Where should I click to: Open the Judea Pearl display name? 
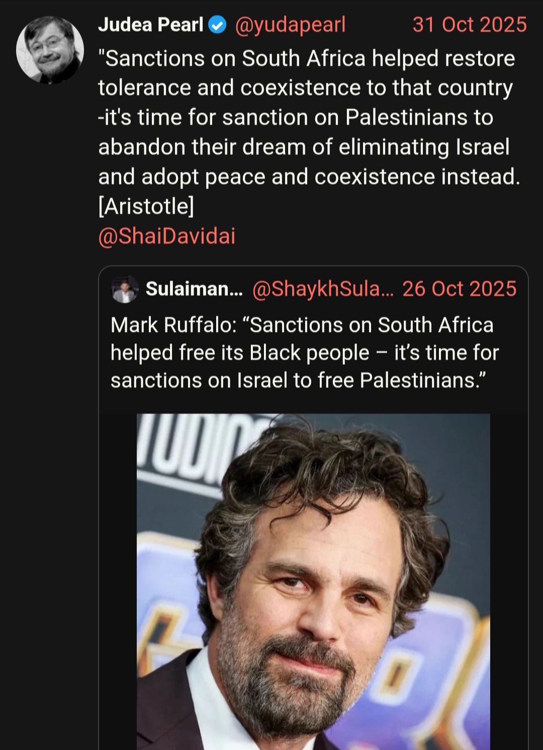(x=151, y=25)
